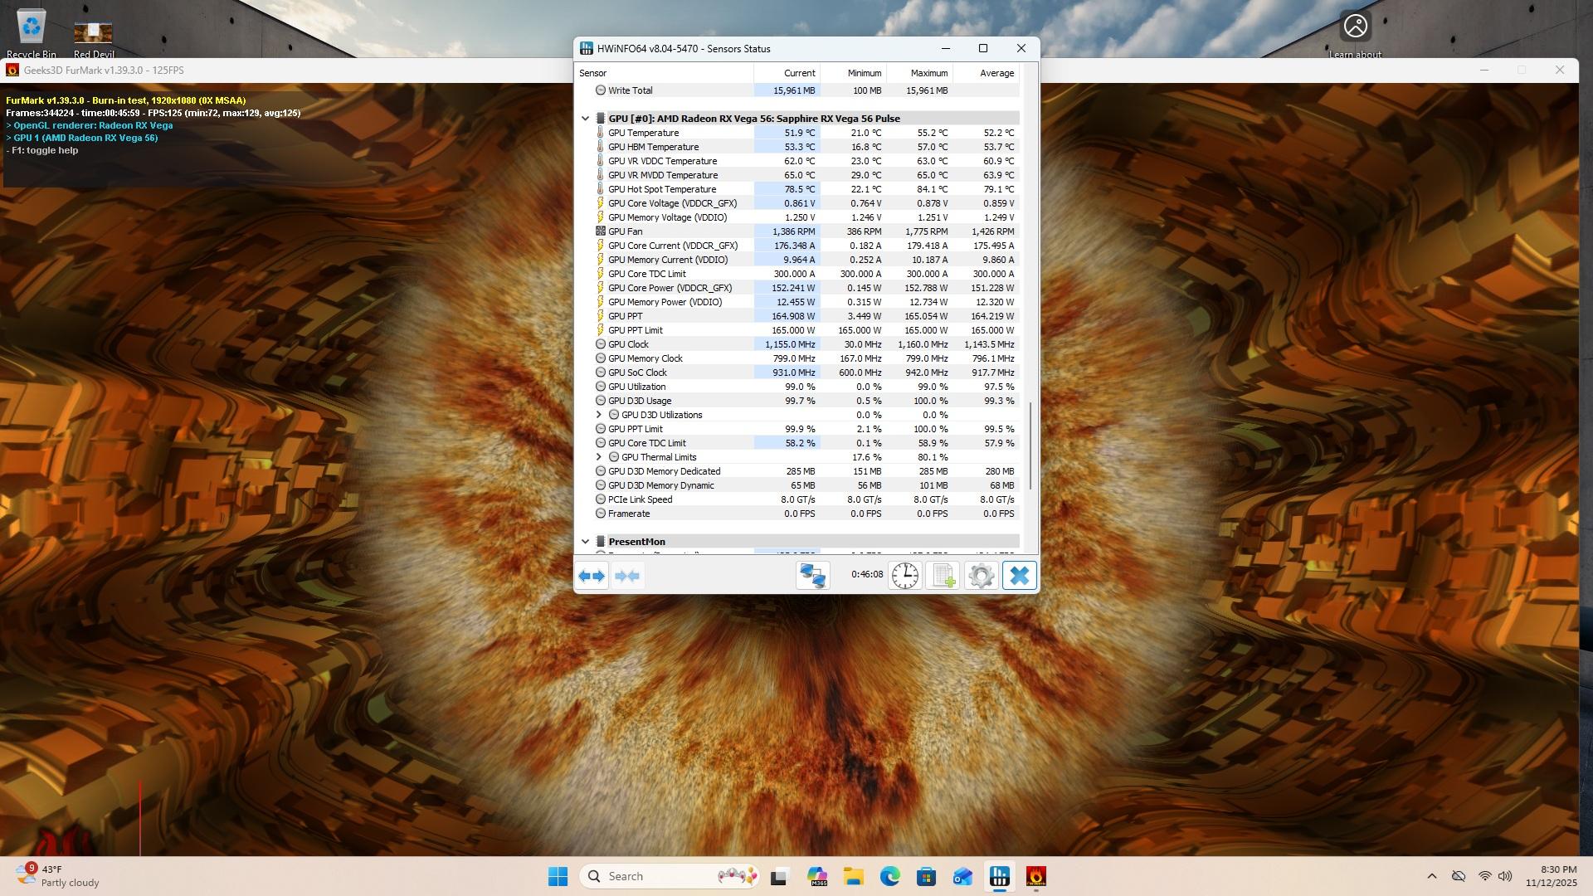
Task: Open the volume control in system tray
Action: click(x=1505, y=876)
